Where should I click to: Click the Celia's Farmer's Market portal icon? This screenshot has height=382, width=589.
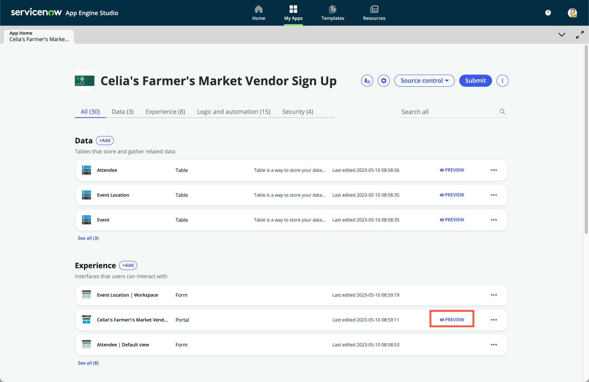coord(86,320)
